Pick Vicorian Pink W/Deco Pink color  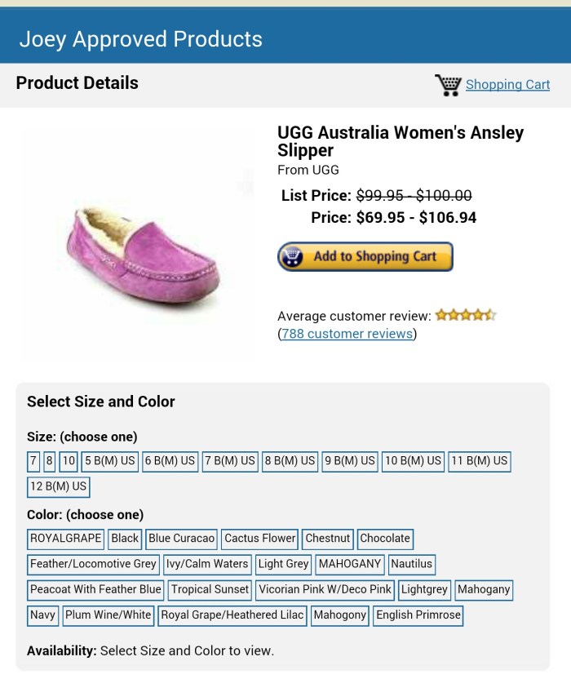pos(325,589)
